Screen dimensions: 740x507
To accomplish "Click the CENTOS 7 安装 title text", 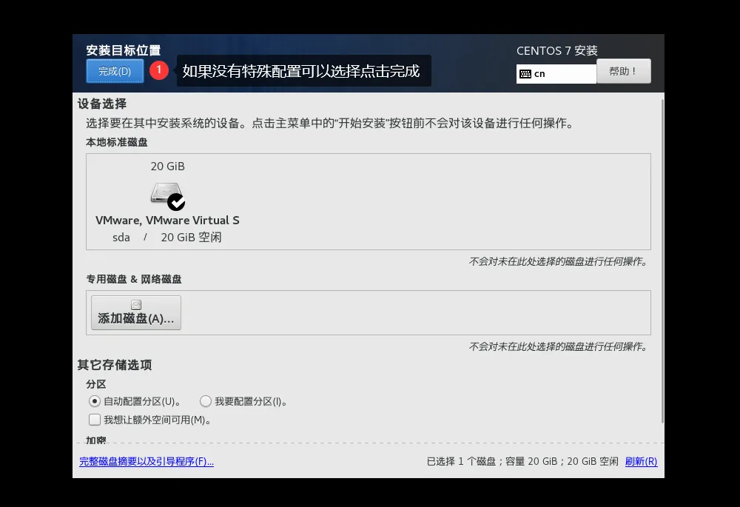I will [557, 50].
